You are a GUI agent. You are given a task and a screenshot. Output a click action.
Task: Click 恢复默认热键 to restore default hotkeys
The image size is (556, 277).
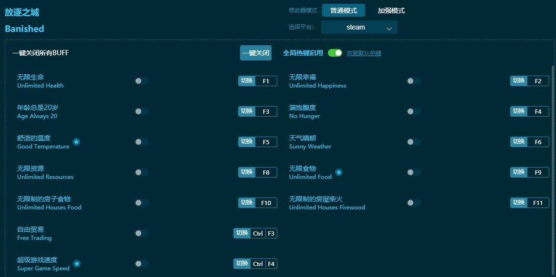(364, 53)
